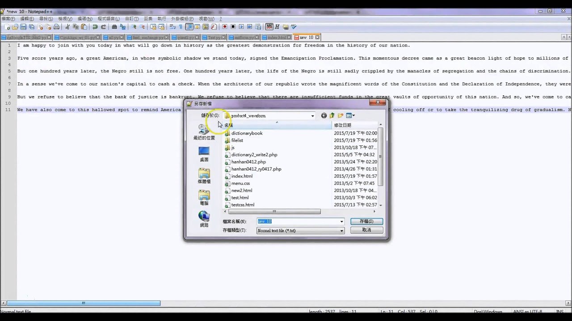Image resolution: width=572 pixels, height=321 pixels.
Task: Click the New file toolbar icon
Action: pos(8,27)
